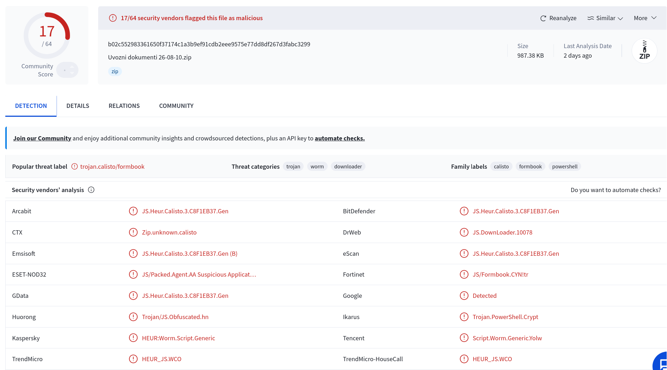This screenshot has height=370, width=667.
Task: Click the Similar approximate-match icon
Action: [591, 18]
